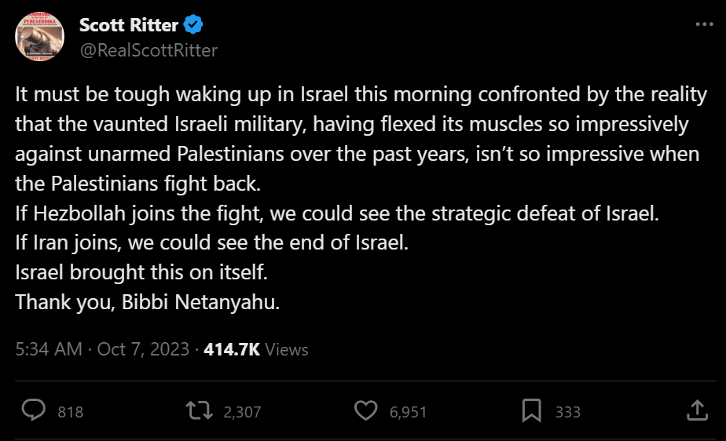
Task: Click the Scott Ritter display name
Action: (x=129, y=25)
